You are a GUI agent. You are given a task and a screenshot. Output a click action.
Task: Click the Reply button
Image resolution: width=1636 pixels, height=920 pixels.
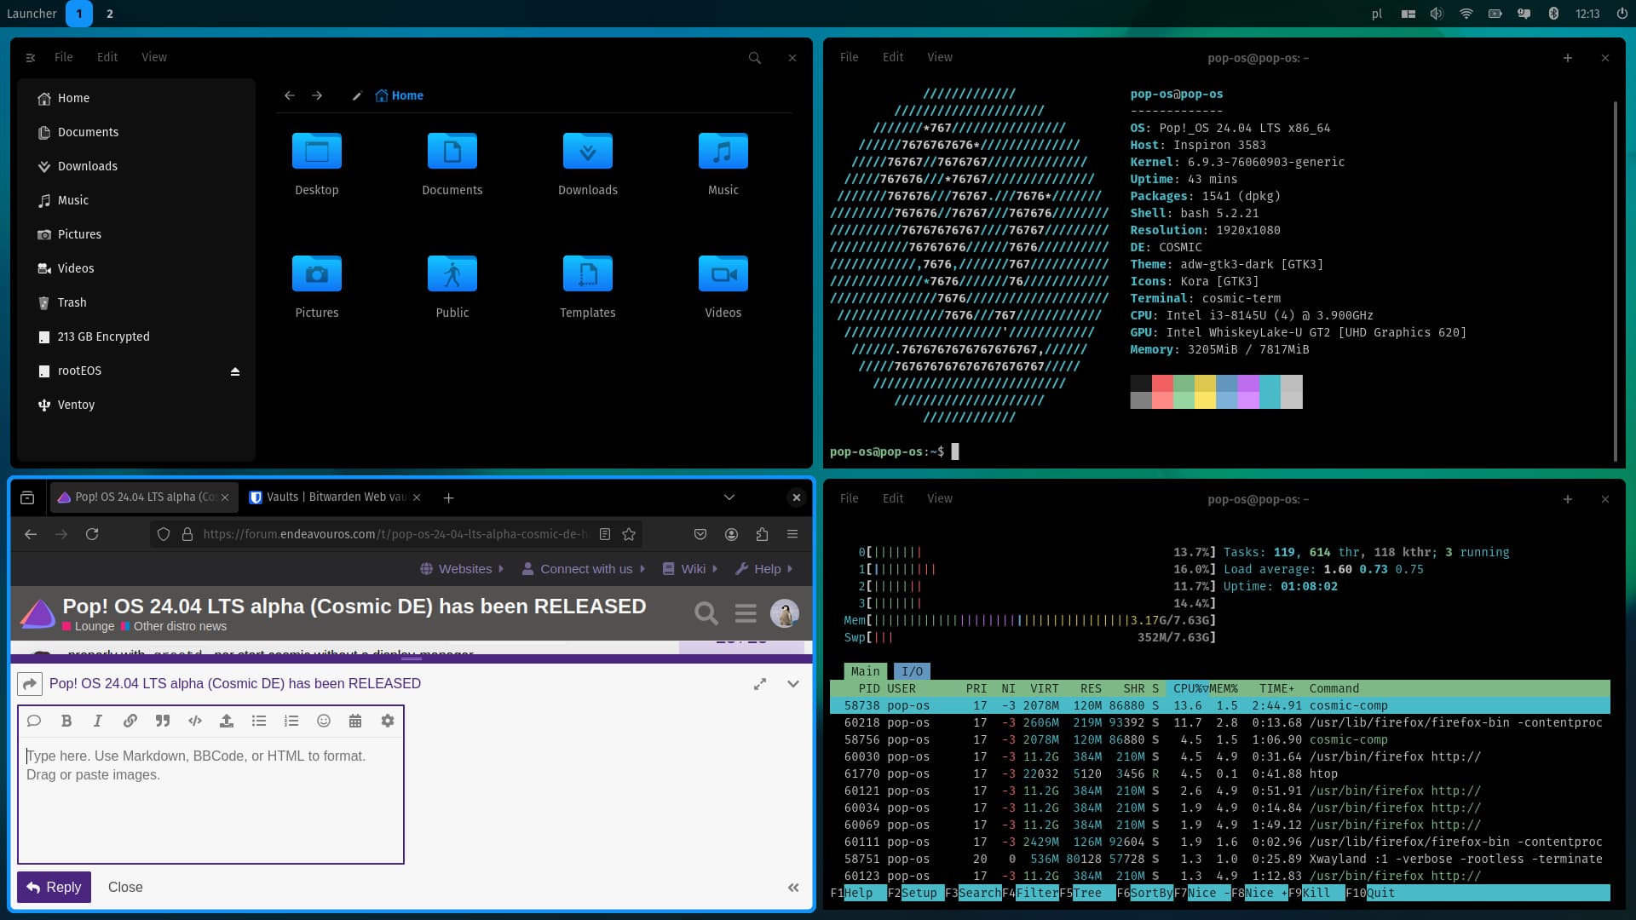click(x=54, y=888)
